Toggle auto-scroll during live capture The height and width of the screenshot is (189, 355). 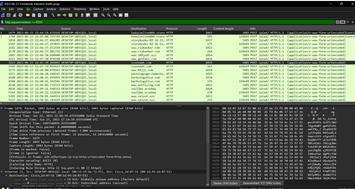(x=88, y=15)
